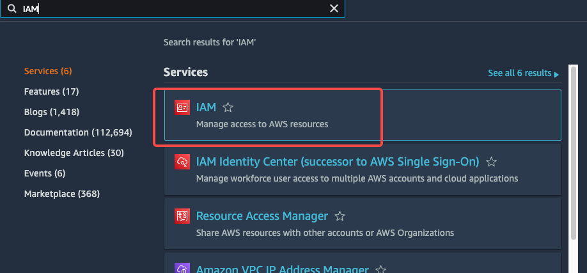The image size is (587, 273).
Task: Star Amazon VPC IP Address Manager
Action: (380, 270)
